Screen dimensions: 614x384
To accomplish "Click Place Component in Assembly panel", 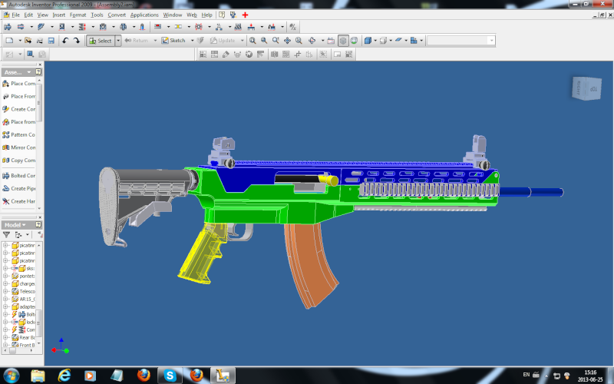I will pos(18,84).
